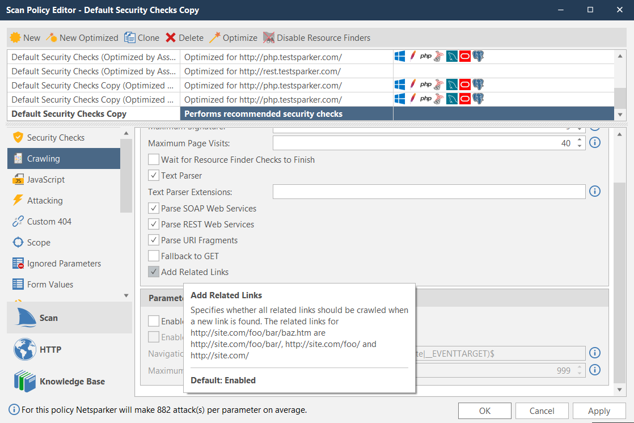Viewport: 634px width, 423px height.
Task: Click the Optimize wand icon
Action: click(x=214, y=38)
